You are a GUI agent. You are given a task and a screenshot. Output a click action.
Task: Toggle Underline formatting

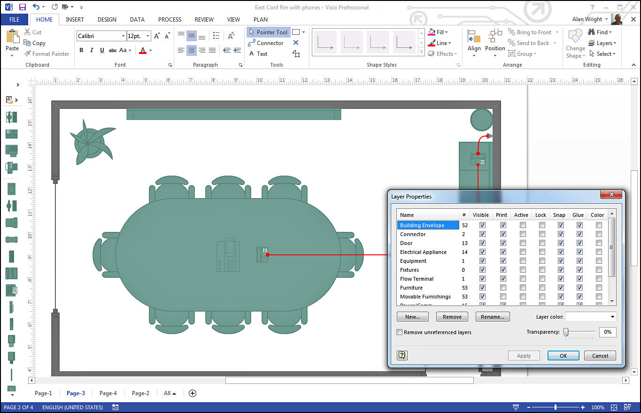click(x=102, y=50)
